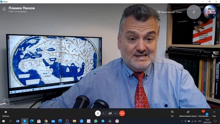Expand microphone options chevron
This screenshot has width=220, height=124.
tap(103, 113)
